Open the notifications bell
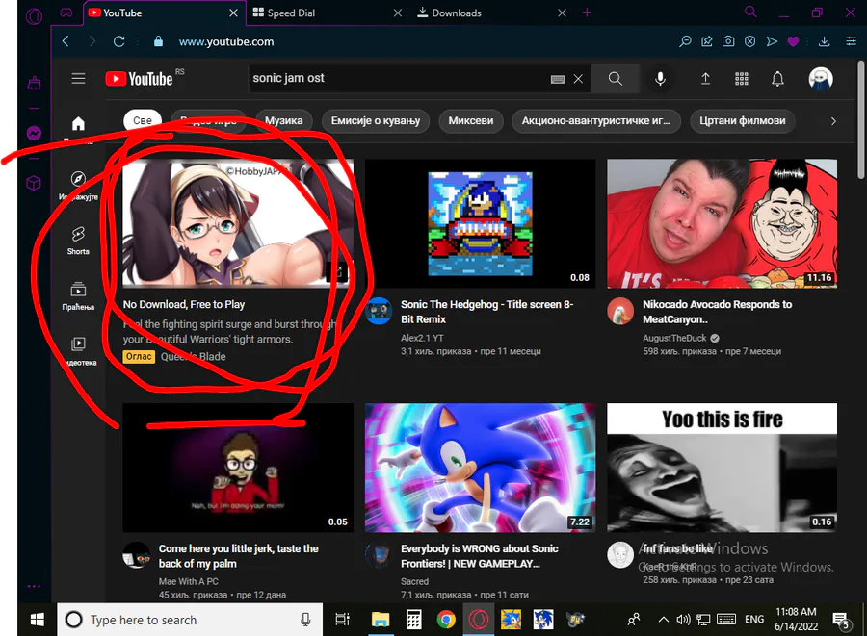The width and height of the screenshot is (867, 636). [x=777, y=78]
